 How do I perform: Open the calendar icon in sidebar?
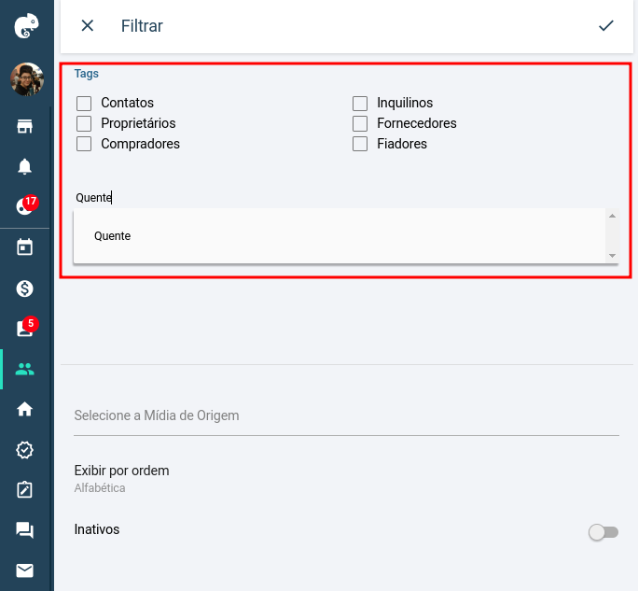pyautogui.click(x=25, y=246)
